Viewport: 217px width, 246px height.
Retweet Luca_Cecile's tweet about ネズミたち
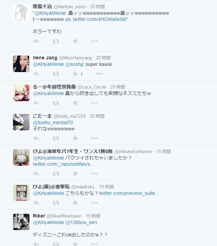pos(56,103)
